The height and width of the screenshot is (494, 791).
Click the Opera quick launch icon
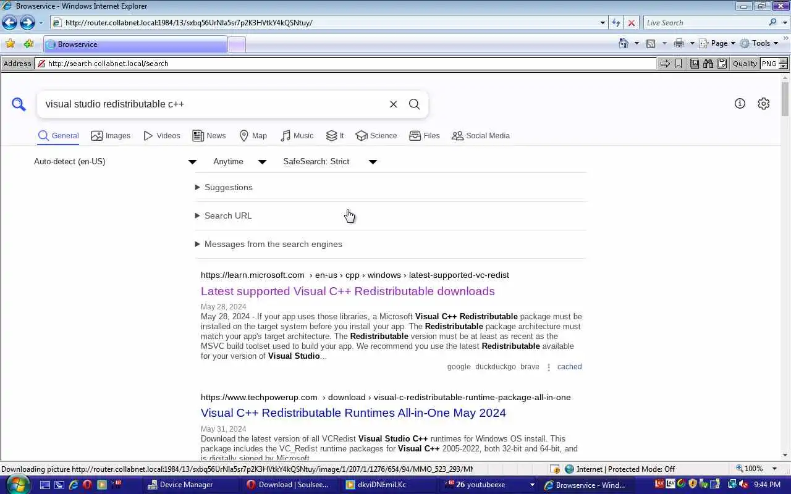[87, 485]
